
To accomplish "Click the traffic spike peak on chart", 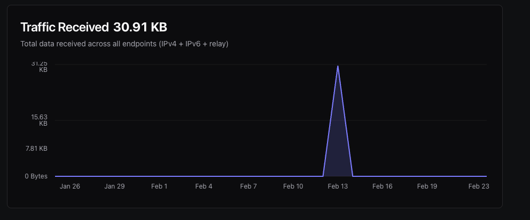I will 338,66.
